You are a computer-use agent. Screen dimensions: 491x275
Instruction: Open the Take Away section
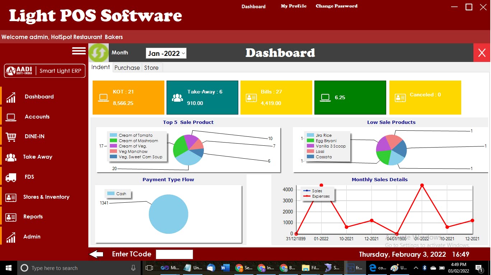(x=38, y=157)
